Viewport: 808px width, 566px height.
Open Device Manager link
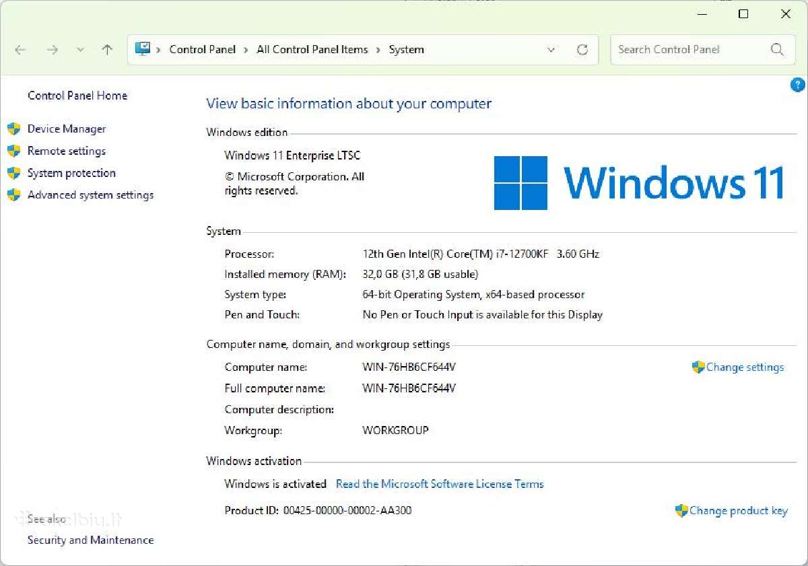pyautogui.click(x=67, y=129)
